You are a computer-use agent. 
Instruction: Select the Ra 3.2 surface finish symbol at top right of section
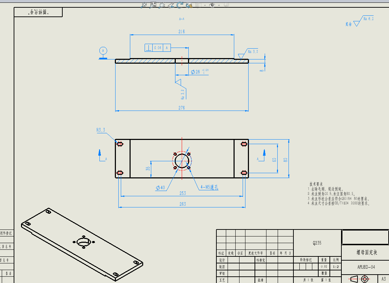(x=248, y=53)
